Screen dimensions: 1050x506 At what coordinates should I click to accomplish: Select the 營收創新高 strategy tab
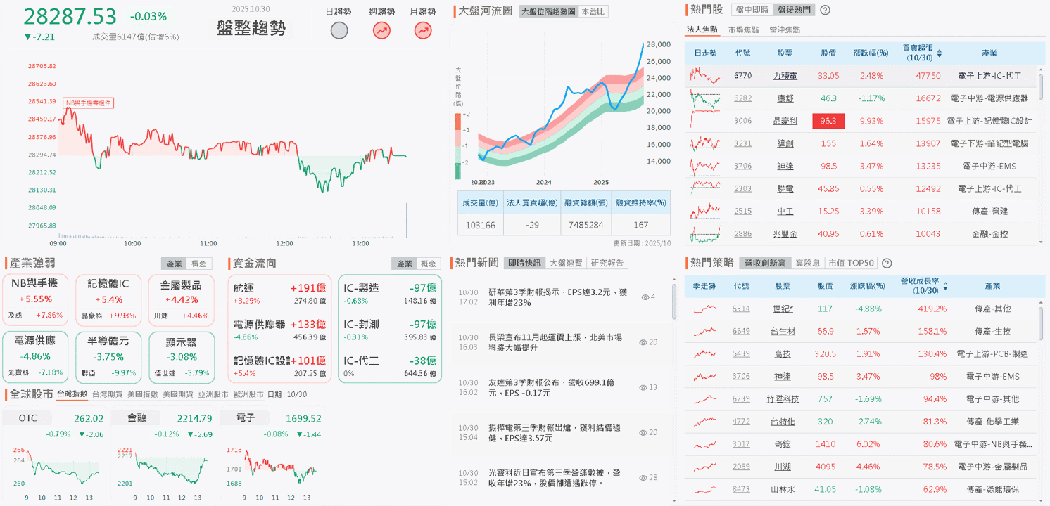pos(765,263)
